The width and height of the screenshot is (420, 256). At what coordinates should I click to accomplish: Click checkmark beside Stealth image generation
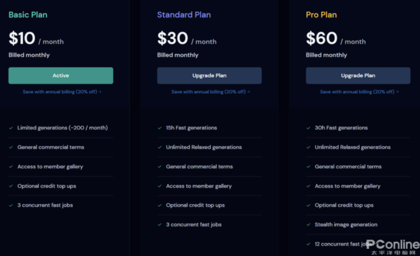309,225
